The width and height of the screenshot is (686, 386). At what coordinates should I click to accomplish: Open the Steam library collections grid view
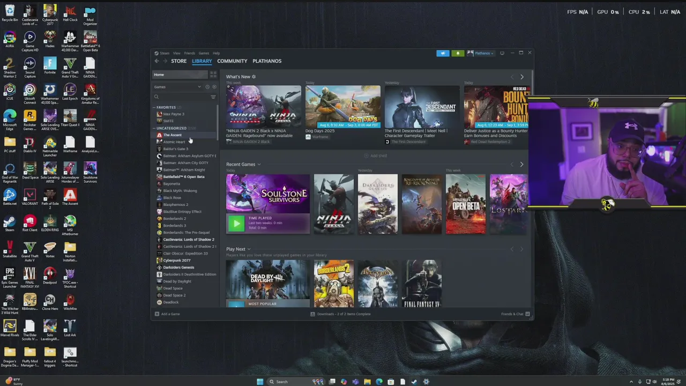[213, 75]
